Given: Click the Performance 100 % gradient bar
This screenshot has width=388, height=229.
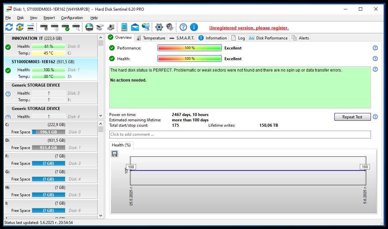Looking at the screenshot, I should [x=190, y=48].
